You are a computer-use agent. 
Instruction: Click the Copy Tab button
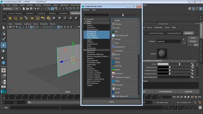pyautogui.click(x=188, y=92)
